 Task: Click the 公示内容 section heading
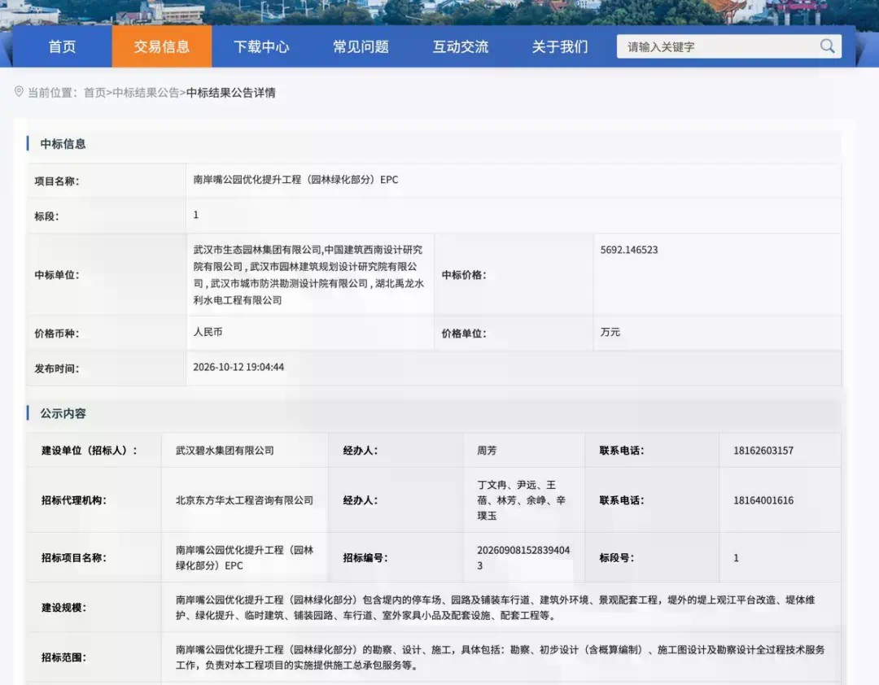[x=63, y=414]
